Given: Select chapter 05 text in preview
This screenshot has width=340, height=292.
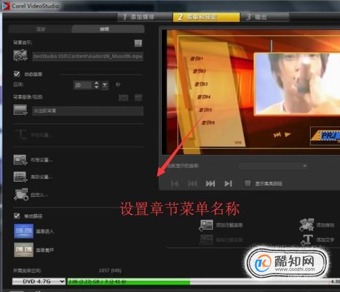Looking at the screenshot, I should pyautogui.click(x=206, y=110).
